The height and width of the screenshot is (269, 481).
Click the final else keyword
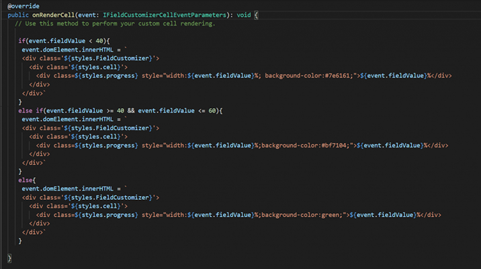(26, 180)
